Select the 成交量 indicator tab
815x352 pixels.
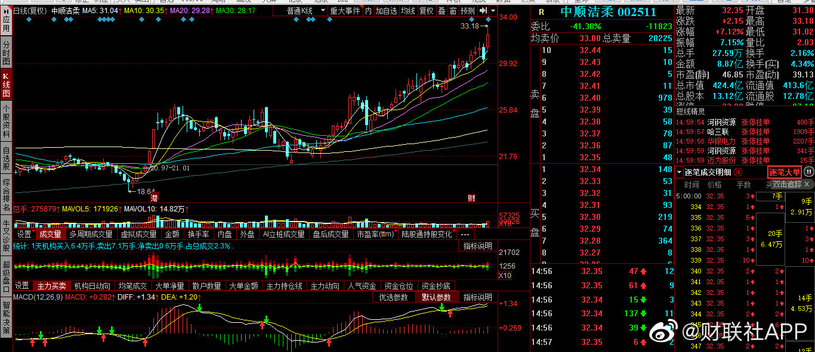[x=50, y=235]
